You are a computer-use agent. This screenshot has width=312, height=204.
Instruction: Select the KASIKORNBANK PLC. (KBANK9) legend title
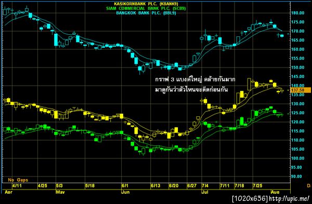146,4
